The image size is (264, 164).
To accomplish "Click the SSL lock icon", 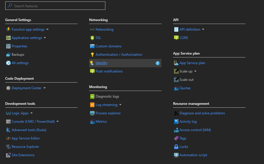I will [92, 38].
